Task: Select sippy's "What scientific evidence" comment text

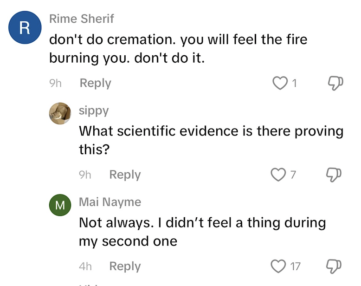Action: coord(211,140)
